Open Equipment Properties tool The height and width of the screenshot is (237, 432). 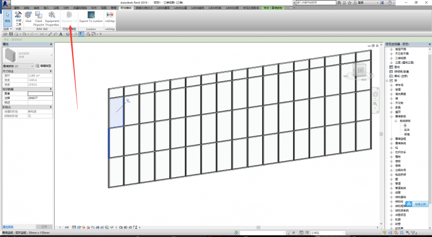click(x=52, y=18)
